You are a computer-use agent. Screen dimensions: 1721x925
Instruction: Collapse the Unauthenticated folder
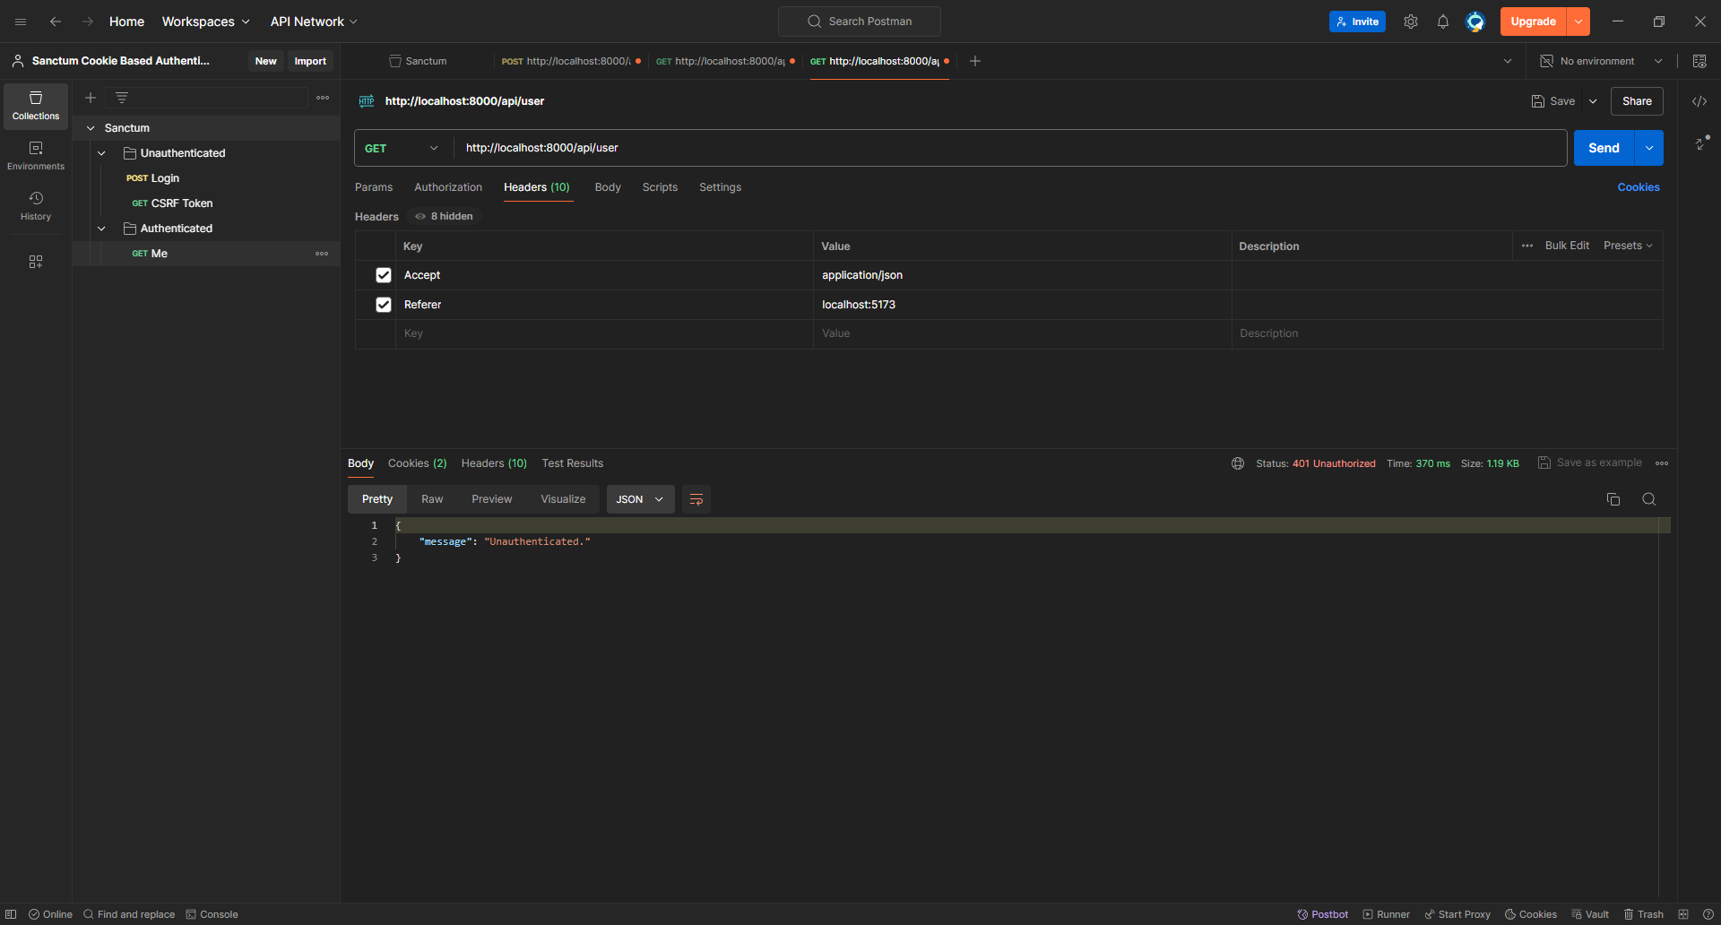pyautogui.click(x=102, y=153)
